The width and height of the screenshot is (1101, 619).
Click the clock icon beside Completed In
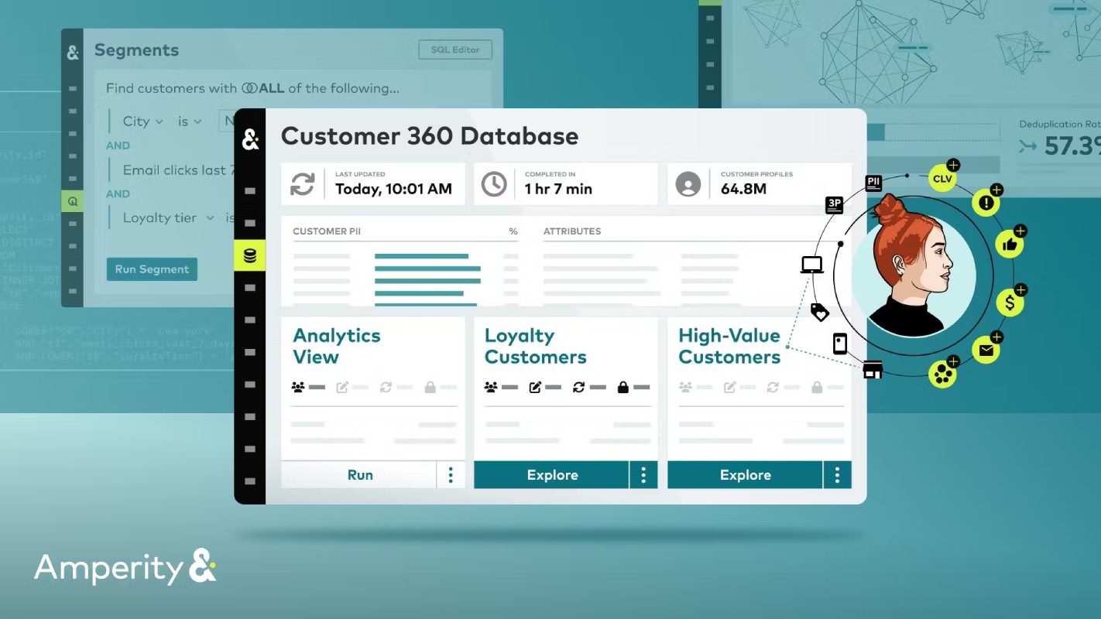[494, 184]
